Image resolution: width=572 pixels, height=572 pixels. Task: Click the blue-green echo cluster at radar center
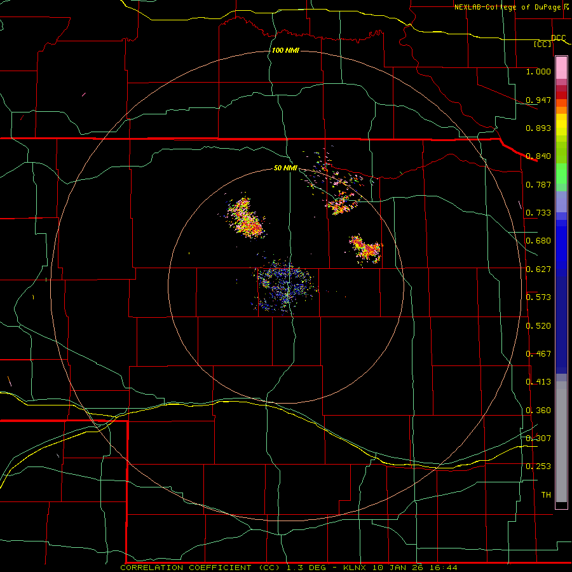(285, 287)
